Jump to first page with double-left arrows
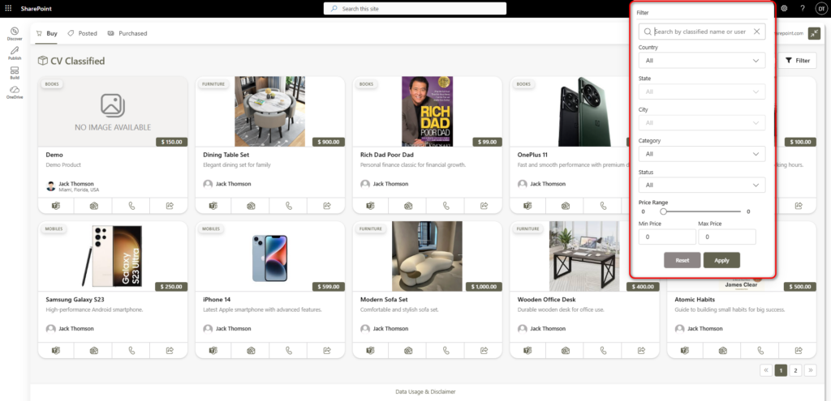 coord(766,370)
